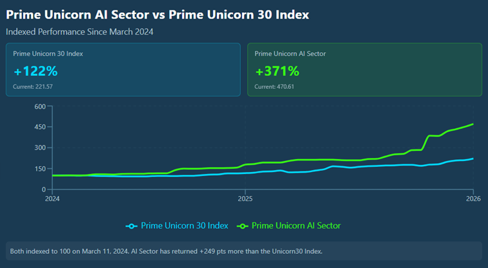488x268 pixels.
Task: Click the 450 y-axis label
Action: [x=40, y=127]
